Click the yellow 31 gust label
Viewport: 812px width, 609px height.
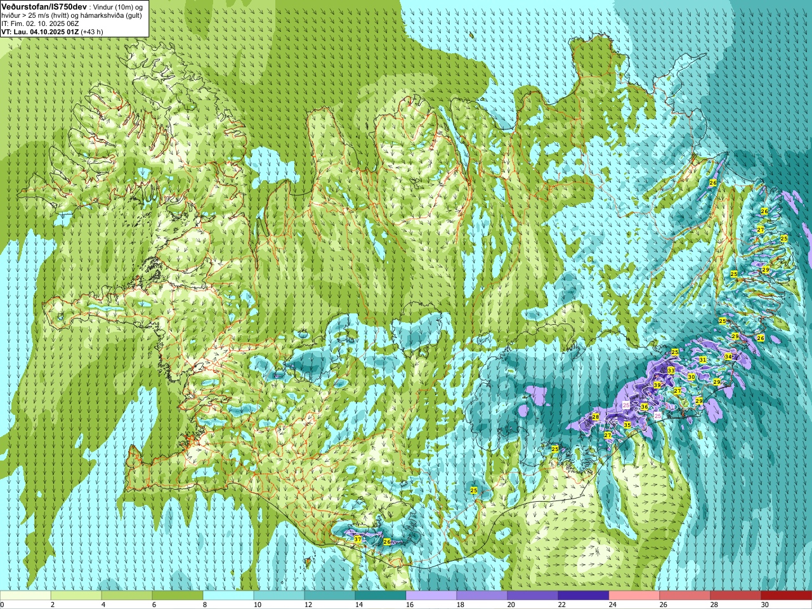[x=703, y=360]
